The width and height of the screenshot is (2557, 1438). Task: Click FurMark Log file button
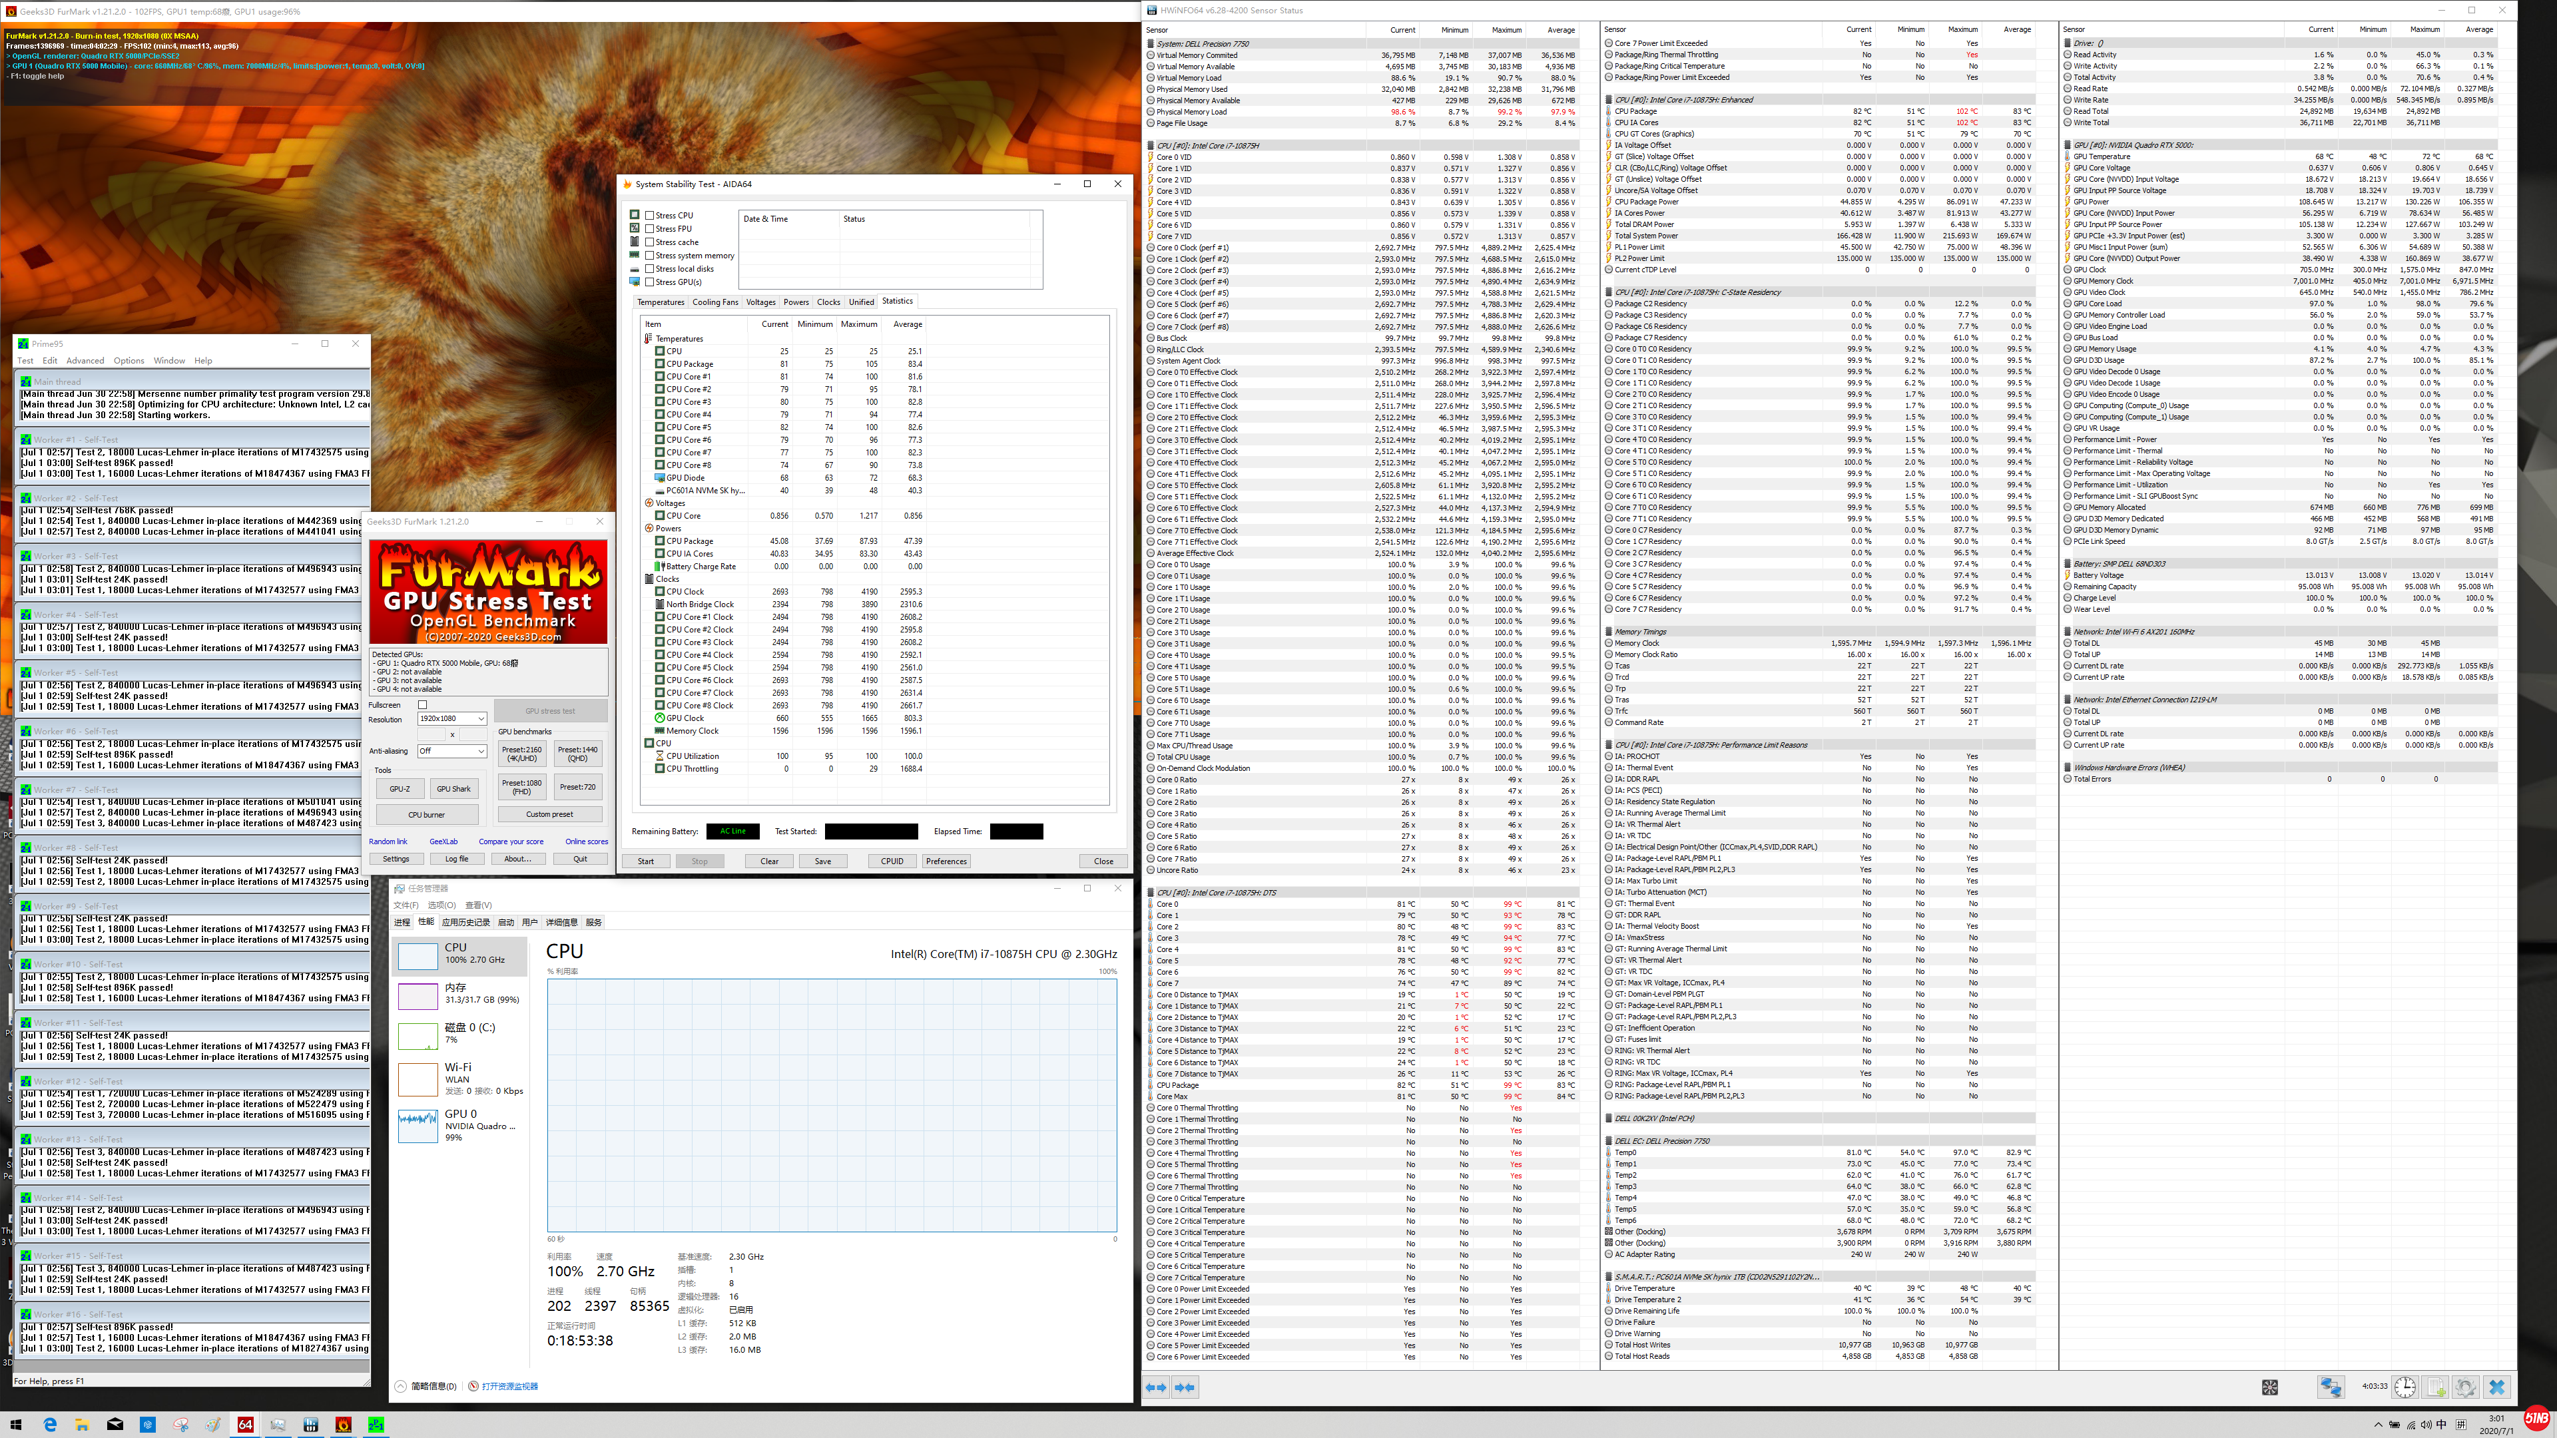pyautogui.click(x=457, y=859)
